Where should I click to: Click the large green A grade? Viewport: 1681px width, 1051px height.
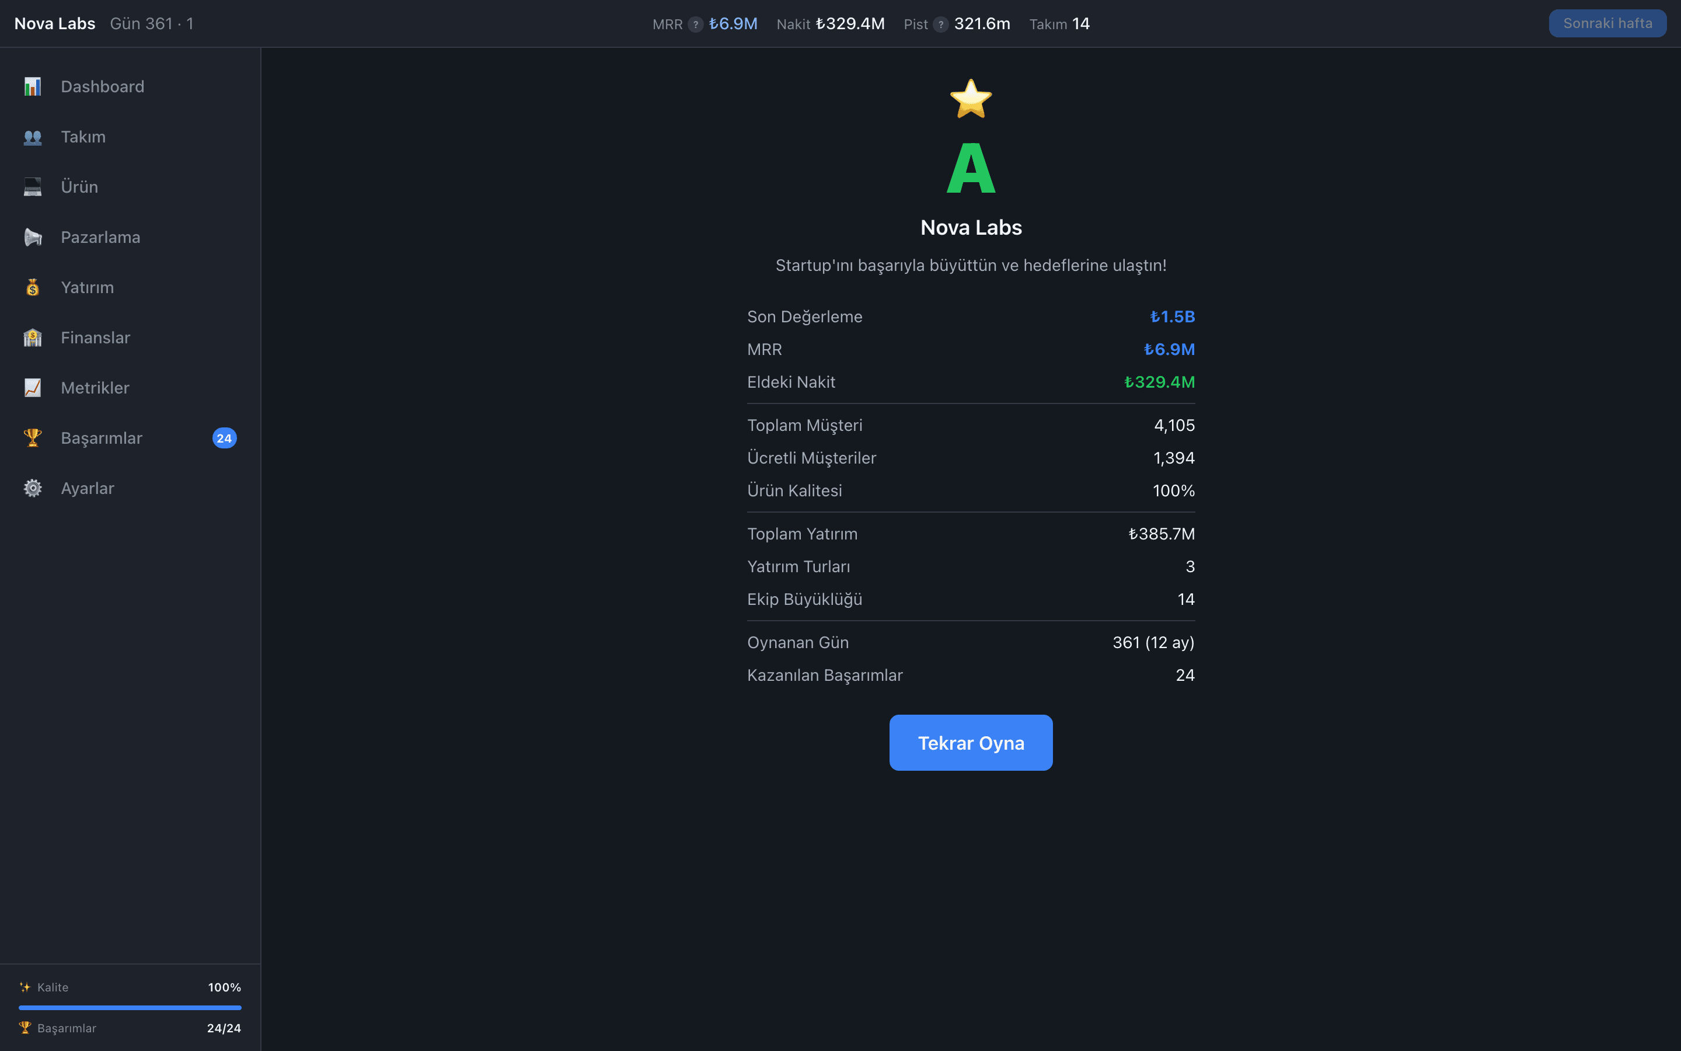pos(971,168)
